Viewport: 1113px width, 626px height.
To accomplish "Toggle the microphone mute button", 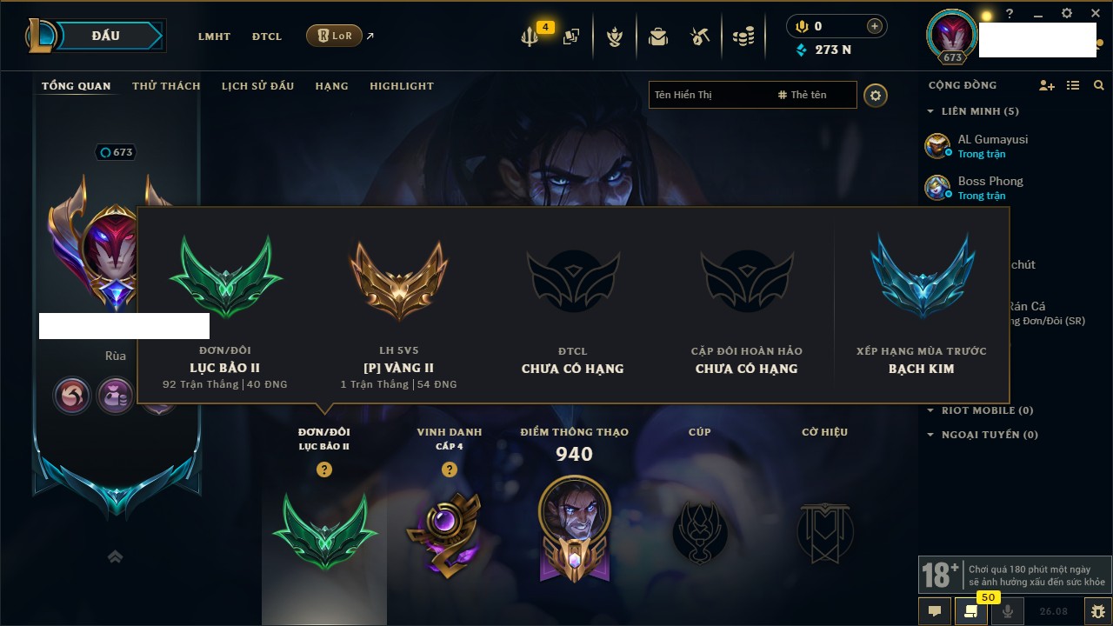I will point(1009,611).
